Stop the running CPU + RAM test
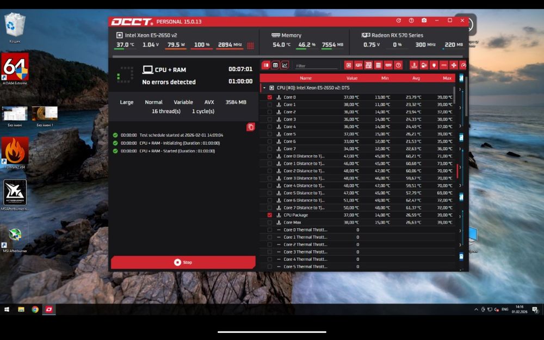This screenshot has width=544, height=340. click(183, 262)
